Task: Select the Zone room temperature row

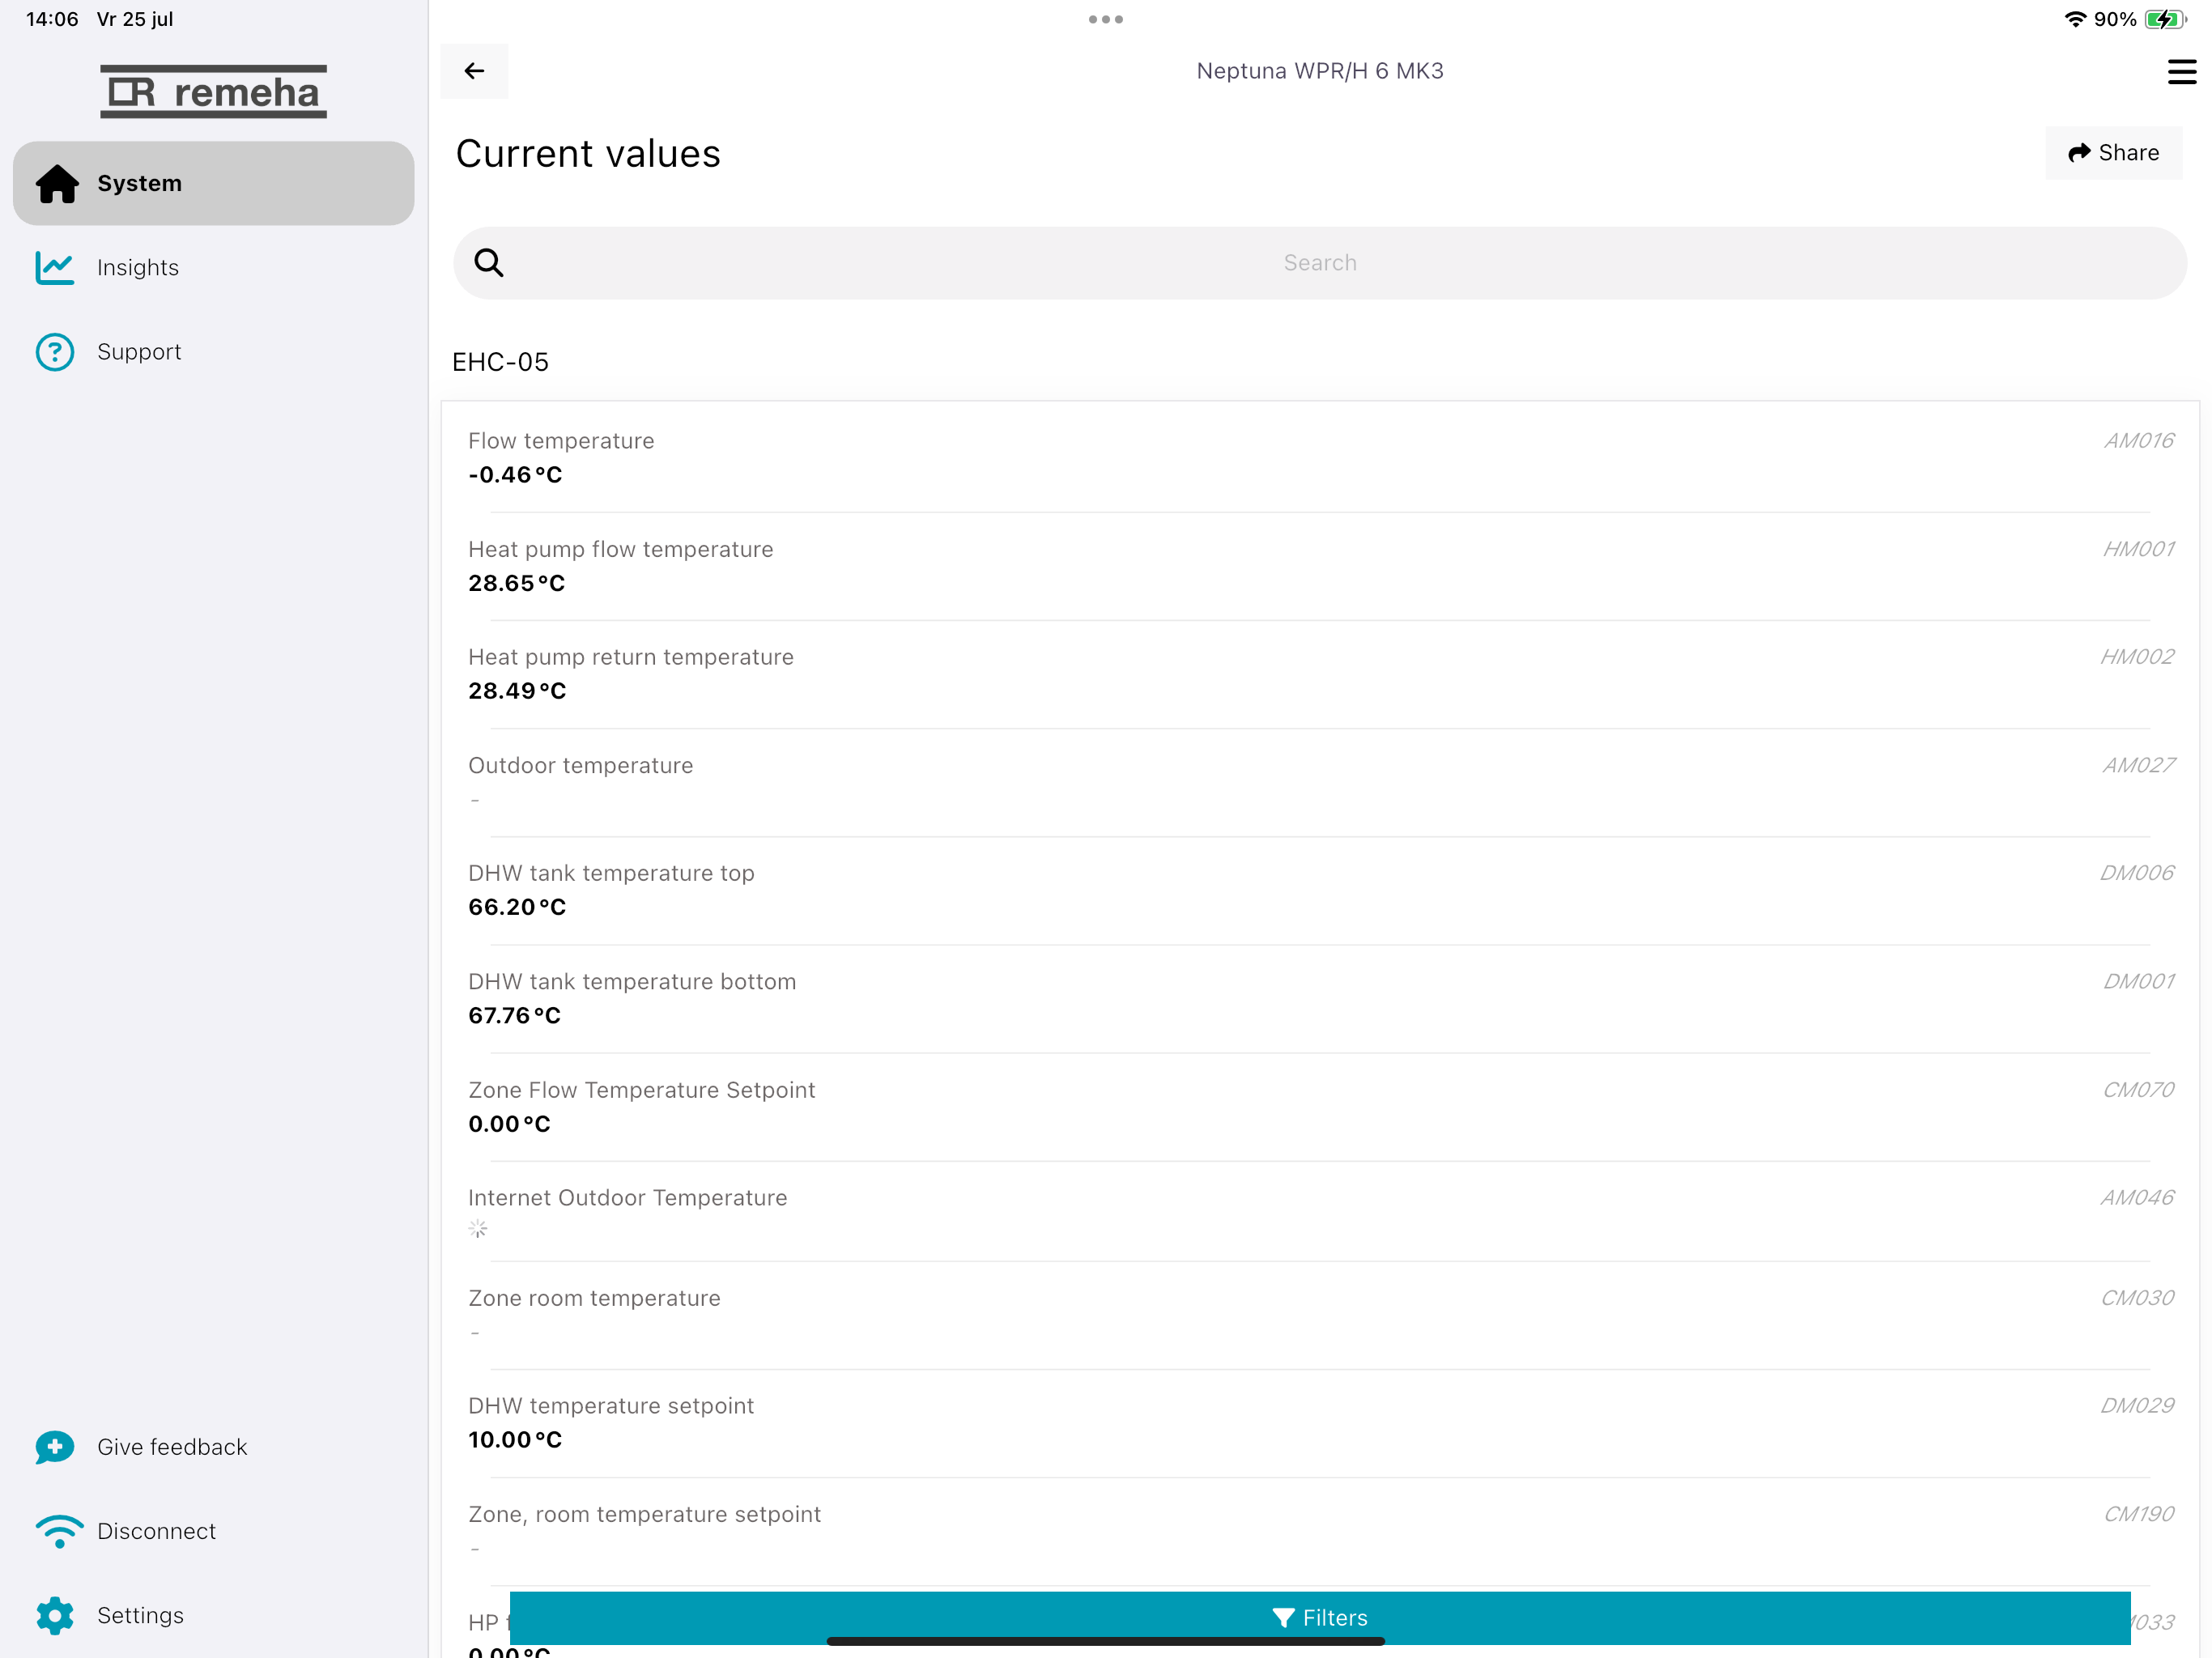Action: coord(1320,1315)
